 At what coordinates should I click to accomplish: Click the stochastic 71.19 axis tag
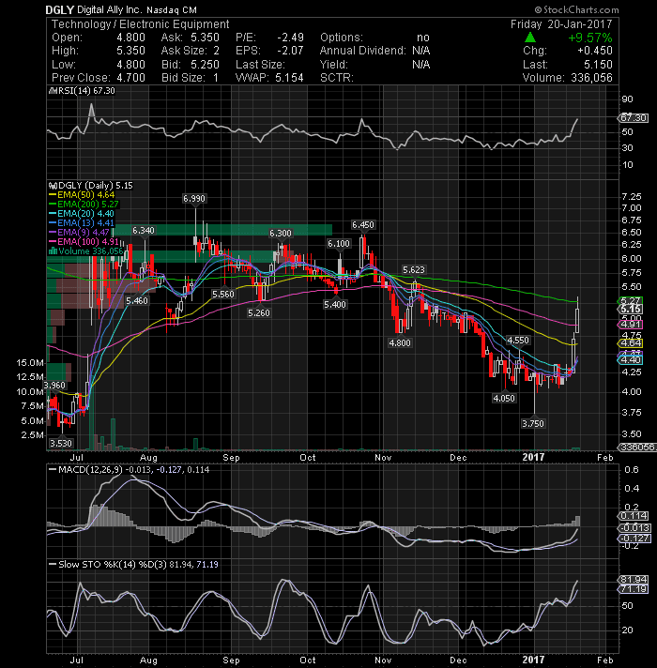pos(634,589)
